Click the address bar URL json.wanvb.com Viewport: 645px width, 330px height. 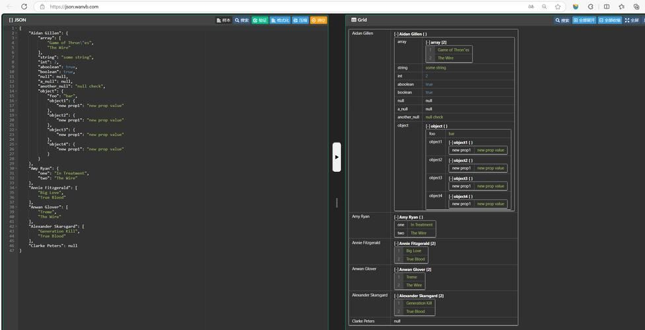click(74, 7)
